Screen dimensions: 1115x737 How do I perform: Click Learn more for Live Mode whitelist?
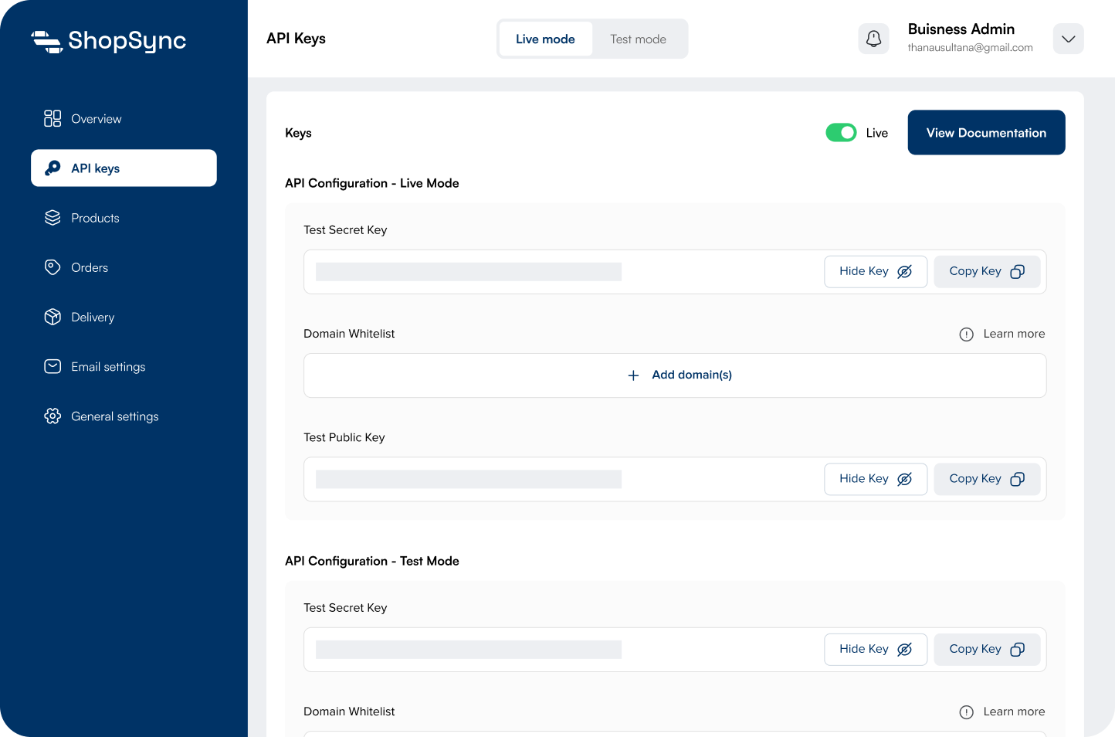pyautogui.click(x=1014, y=334)
